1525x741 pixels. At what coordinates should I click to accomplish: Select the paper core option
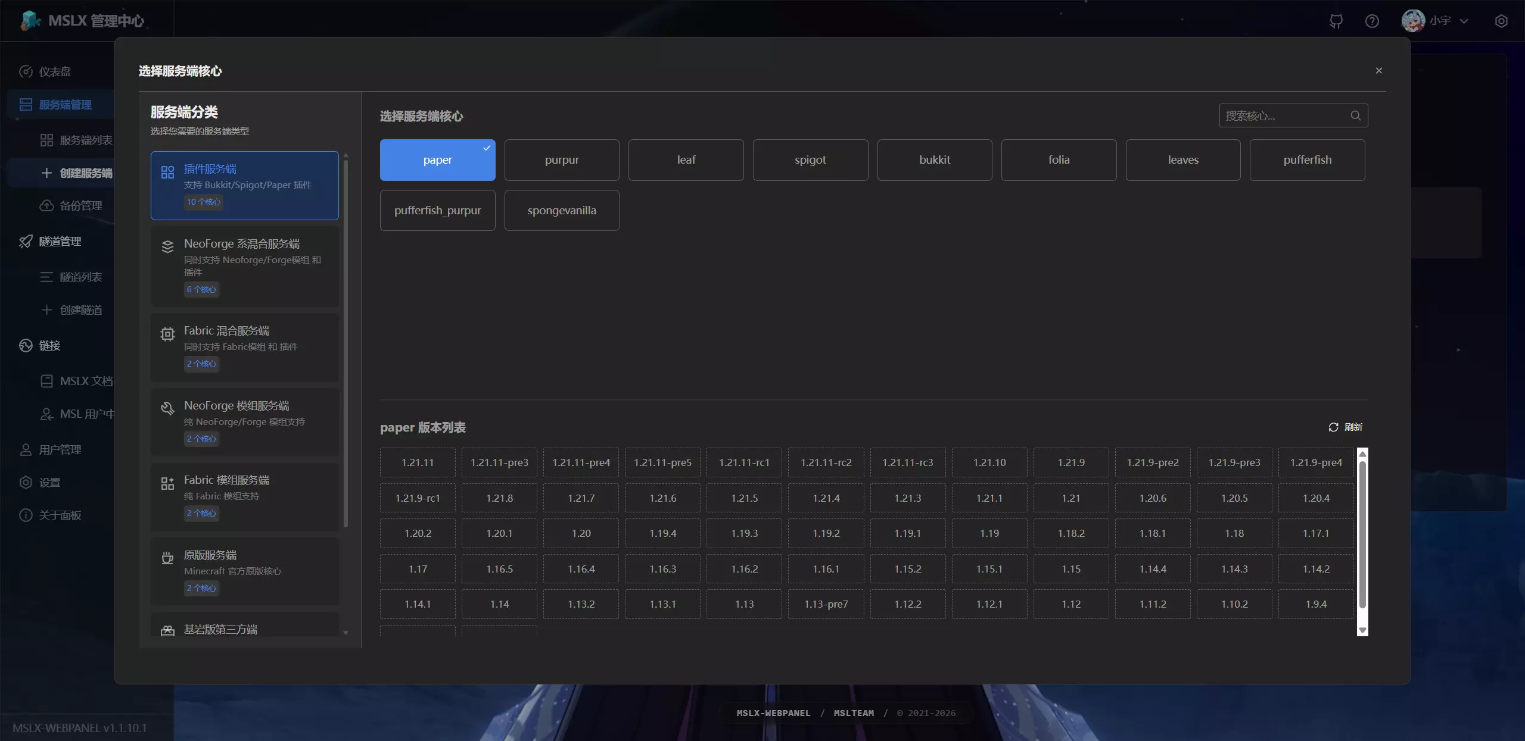click(437, 160)
